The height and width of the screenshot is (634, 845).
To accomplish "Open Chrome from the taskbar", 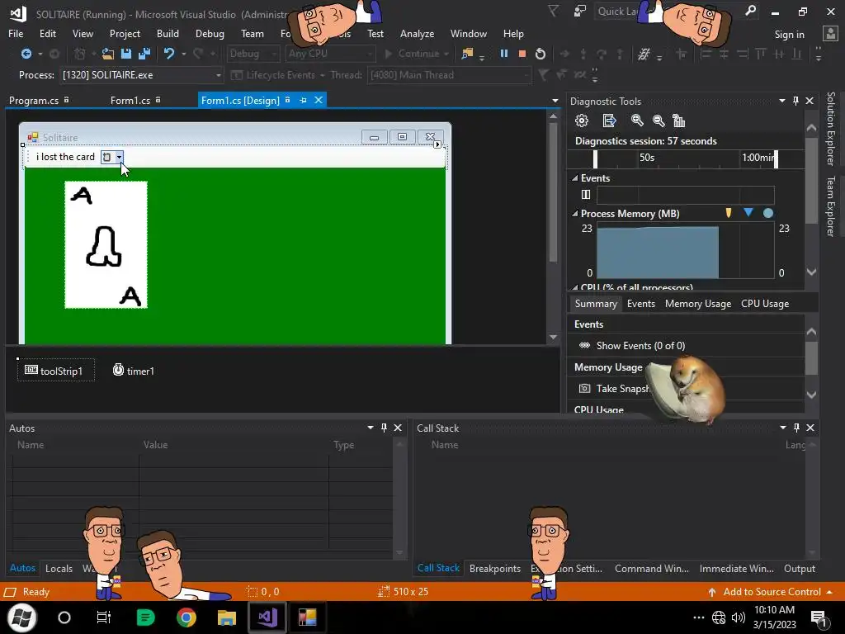I will pos(186,617).
